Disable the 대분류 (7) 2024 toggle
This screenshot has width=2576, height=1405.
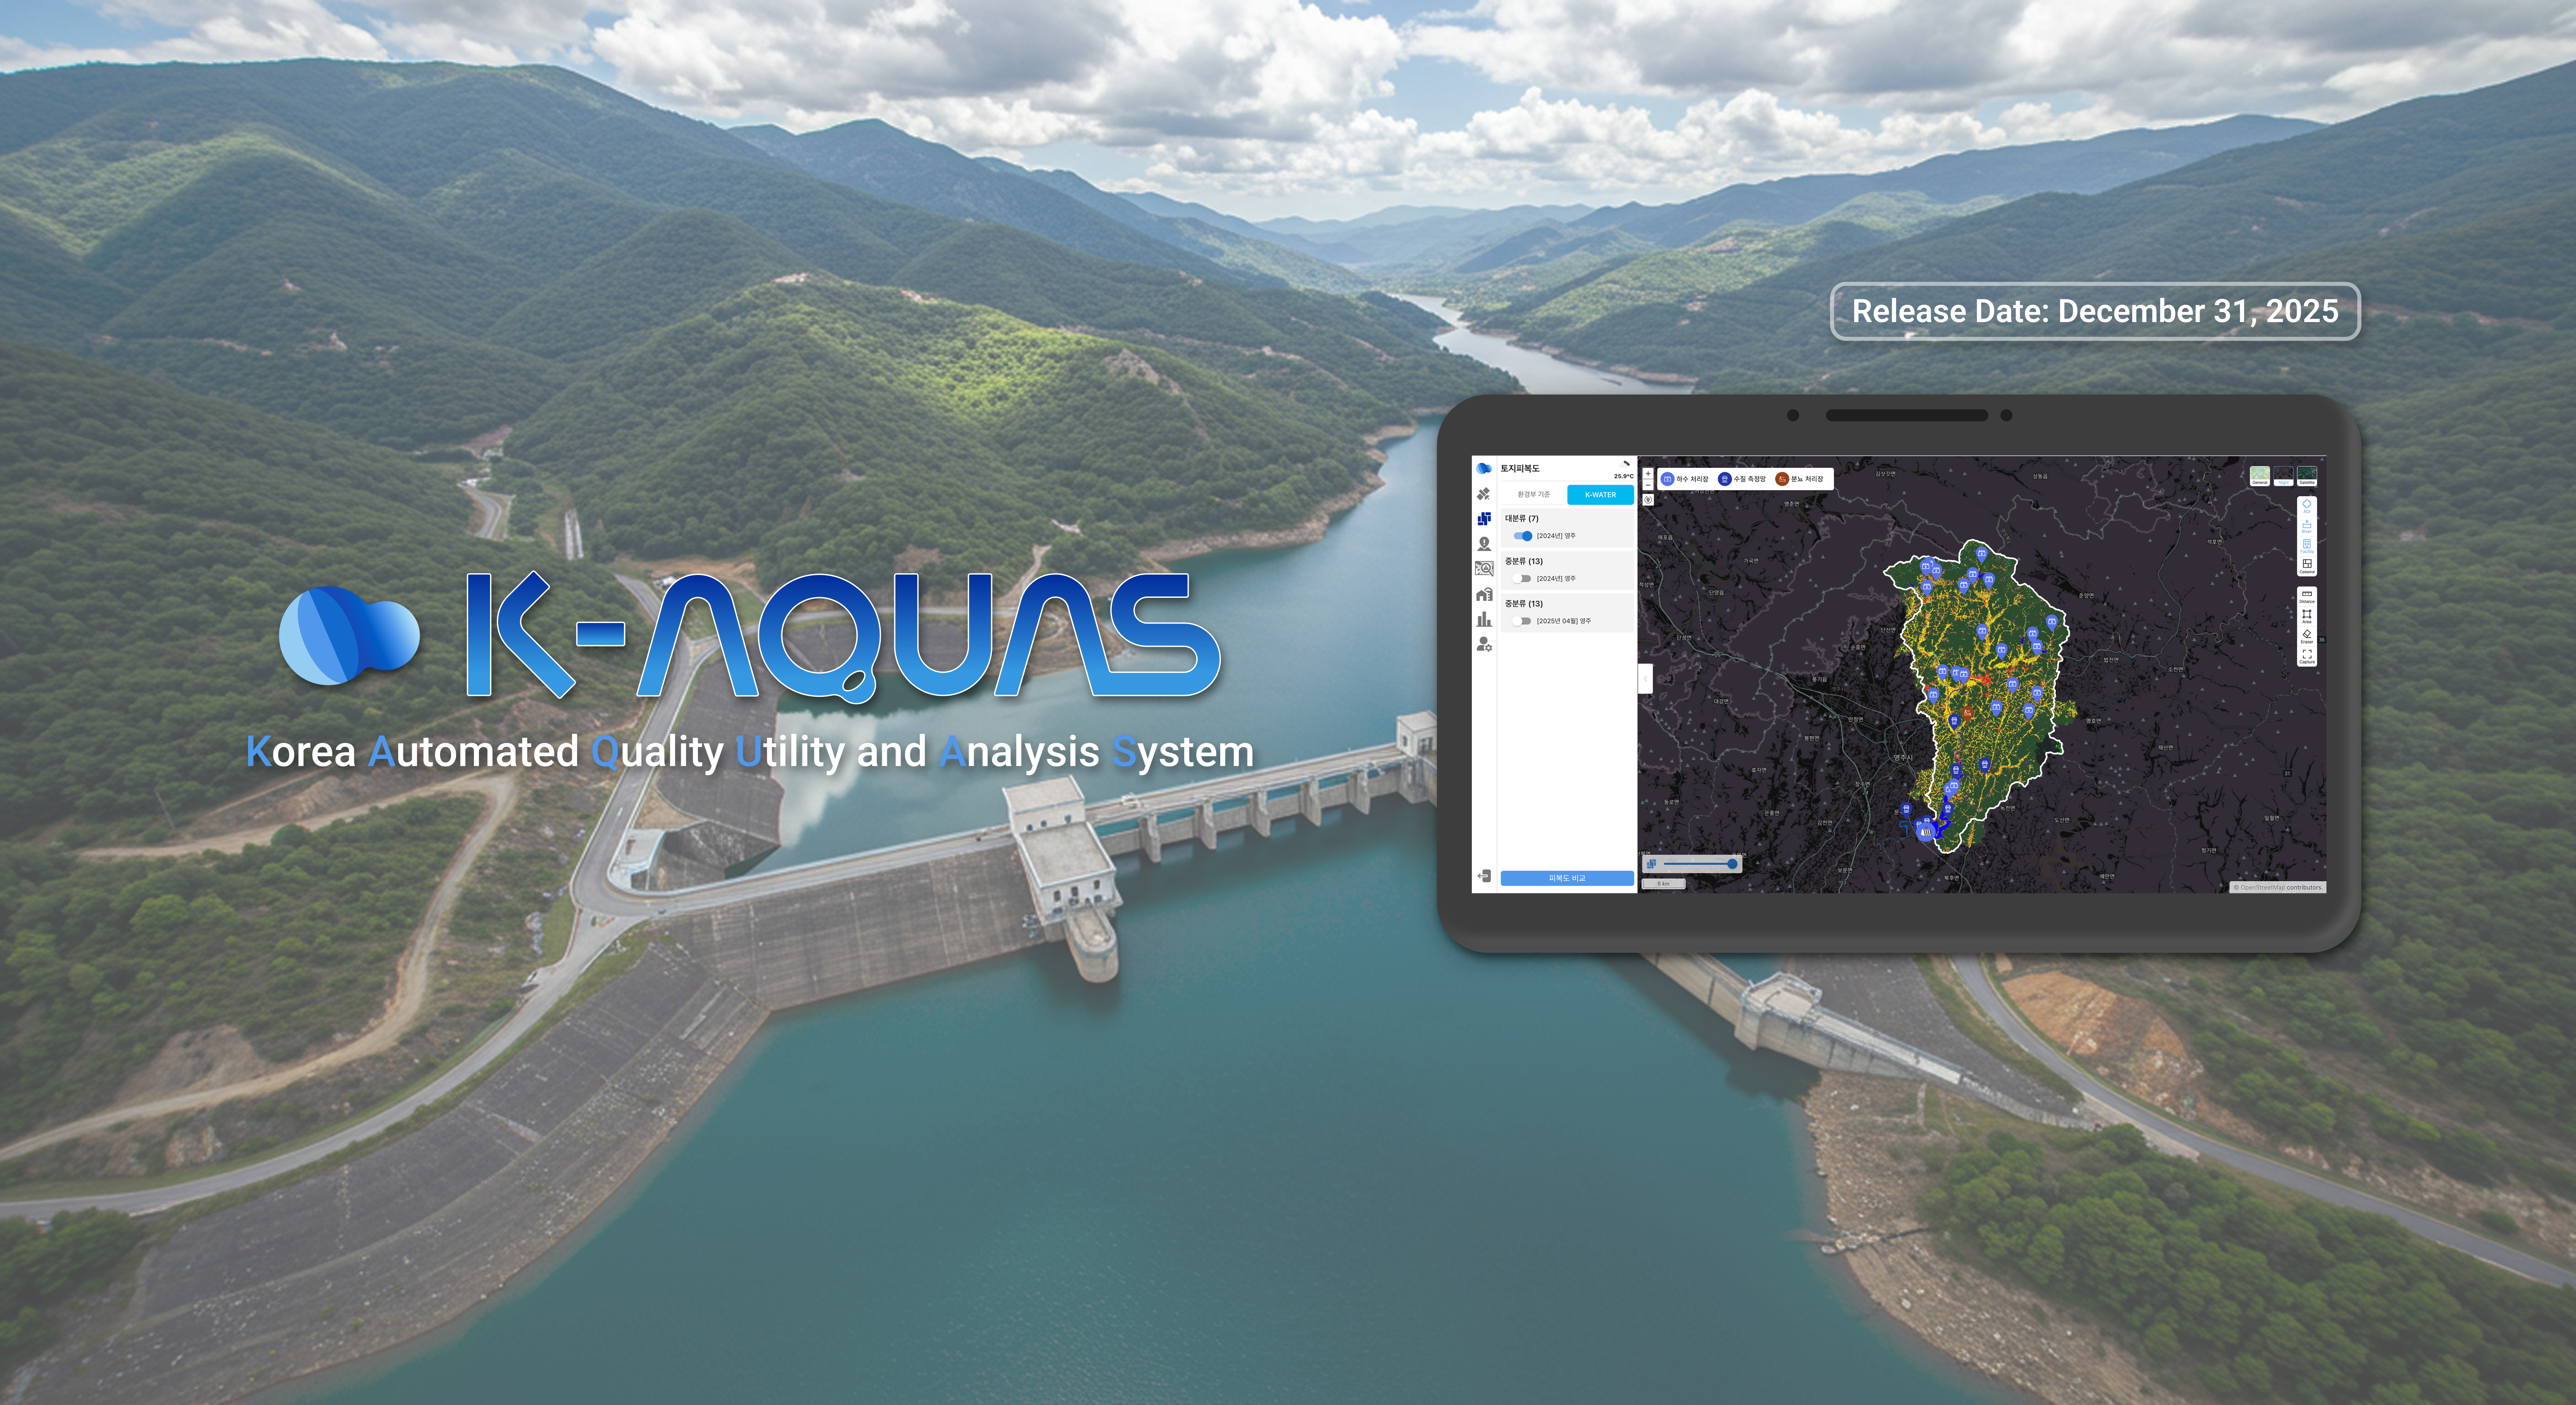coord(1523,536)
